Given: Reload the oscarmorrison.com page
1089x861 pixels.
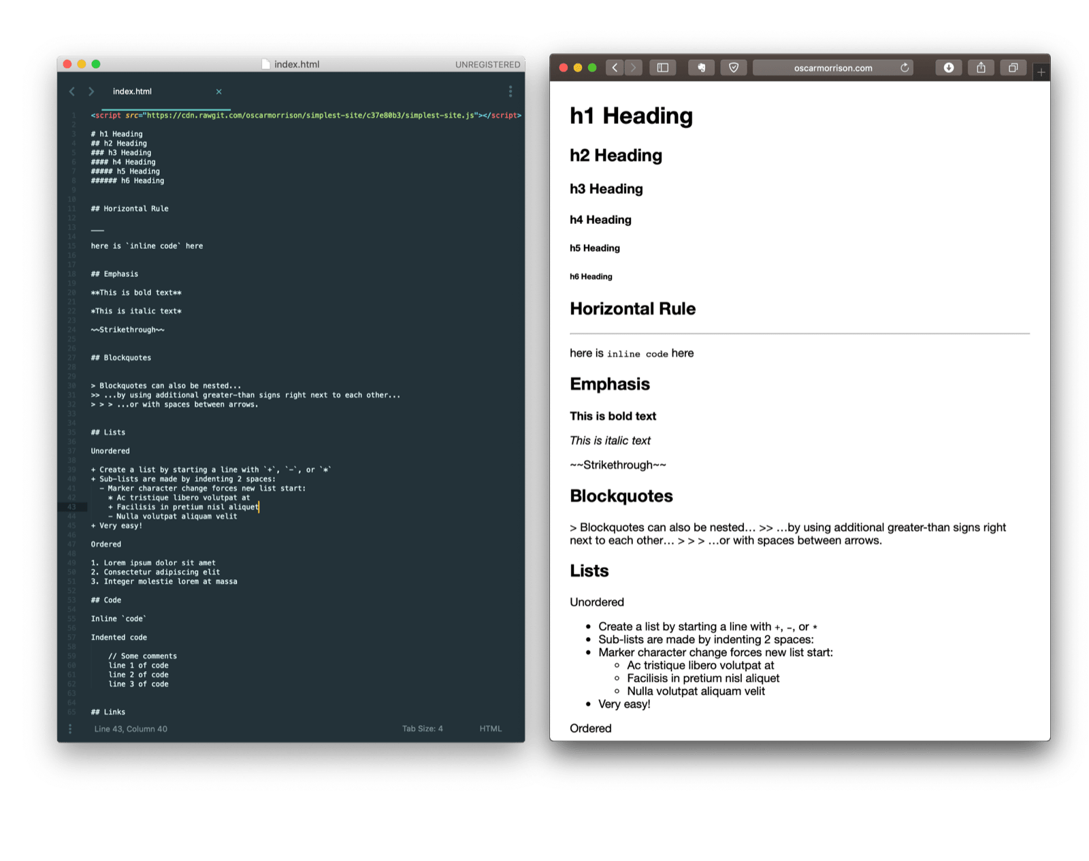Looking at the screenshot, I should 905,67.
